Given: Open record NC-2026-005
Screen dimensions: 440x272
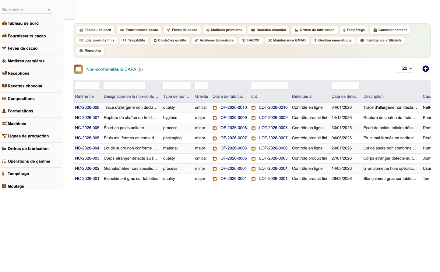Looking at the screenshot, I should click(87, 138).
